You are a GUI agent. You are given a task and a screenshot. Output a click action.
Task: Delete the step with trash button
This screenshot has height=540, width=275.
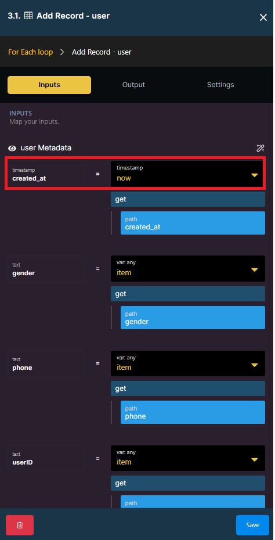(x=20, y=525)
